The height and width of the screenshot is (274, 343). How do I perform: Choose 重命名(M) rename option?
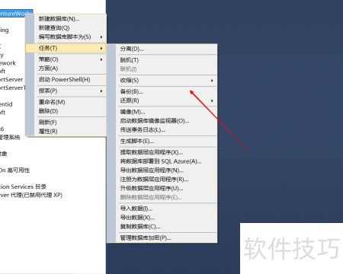click(x=52, y=102)
